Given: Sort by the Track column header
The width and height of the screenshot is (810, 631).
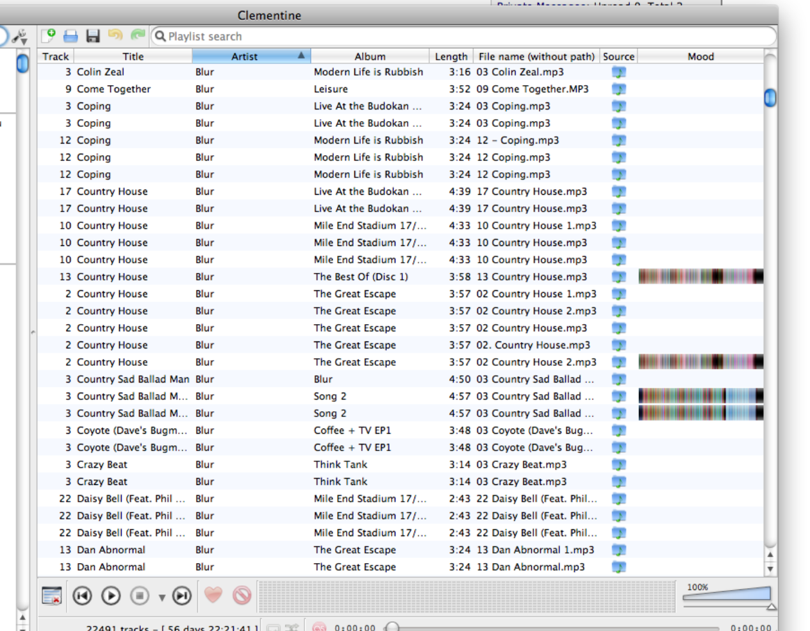Looking at the screenshot, I should pyautogui.click(x=55, y=56).
